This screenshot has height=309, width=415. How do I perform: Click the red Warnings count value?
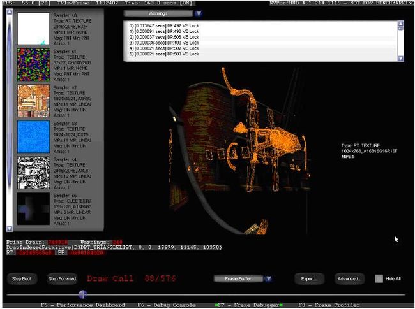click(117, 242)
